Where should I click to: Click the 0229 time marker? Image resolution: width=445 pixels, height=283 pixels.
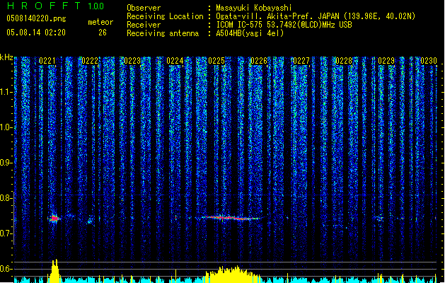click(386, 61)
